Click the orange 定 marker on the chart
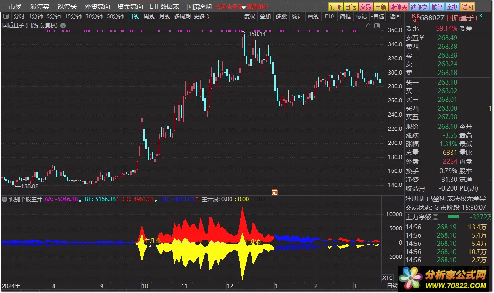 (x=274, y=192)
